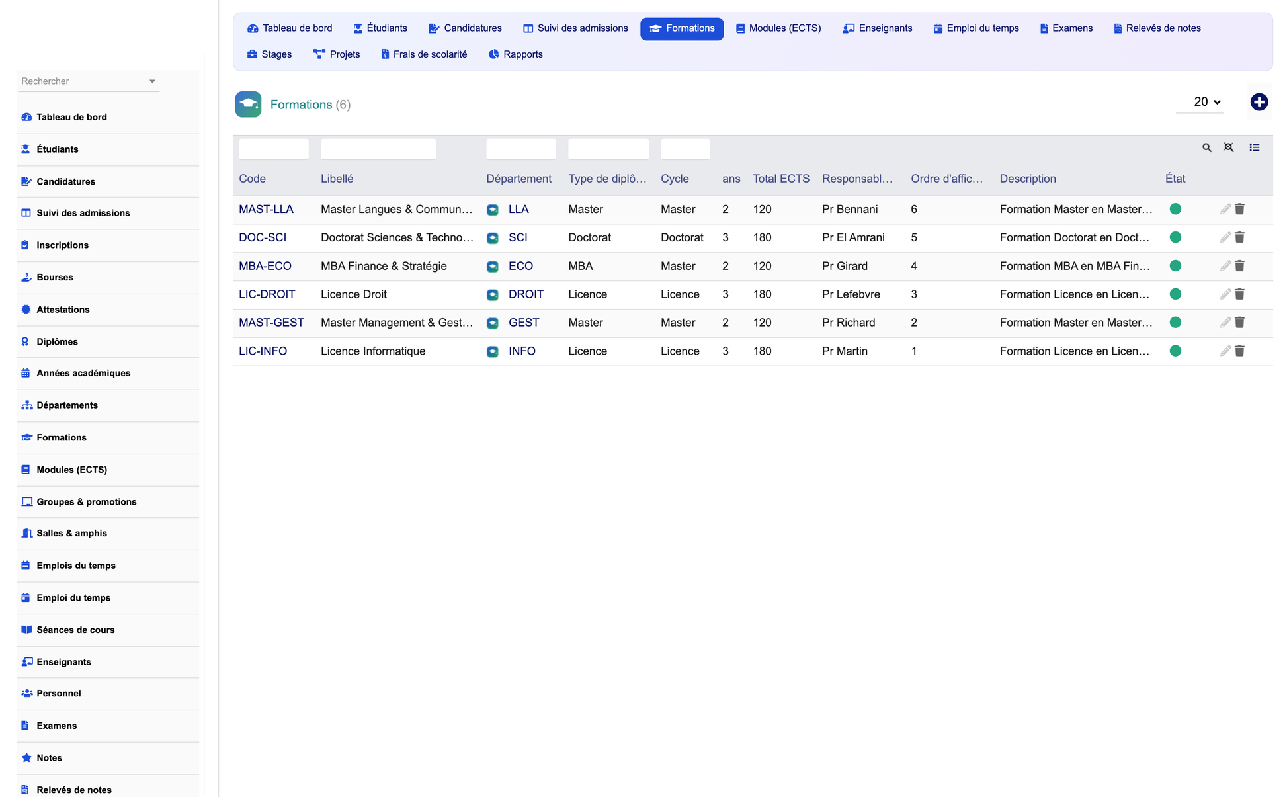Edit the LIC-DROIT row with pencil icon
Image resolution: width=1287 pixels, height=797 pixels.
pos(1225,294)
